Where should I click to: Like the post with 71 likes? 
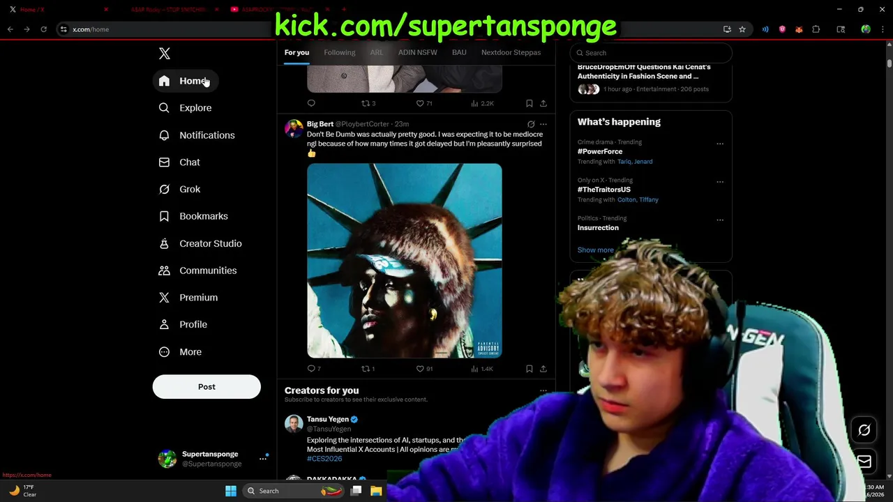pos(424,103)
